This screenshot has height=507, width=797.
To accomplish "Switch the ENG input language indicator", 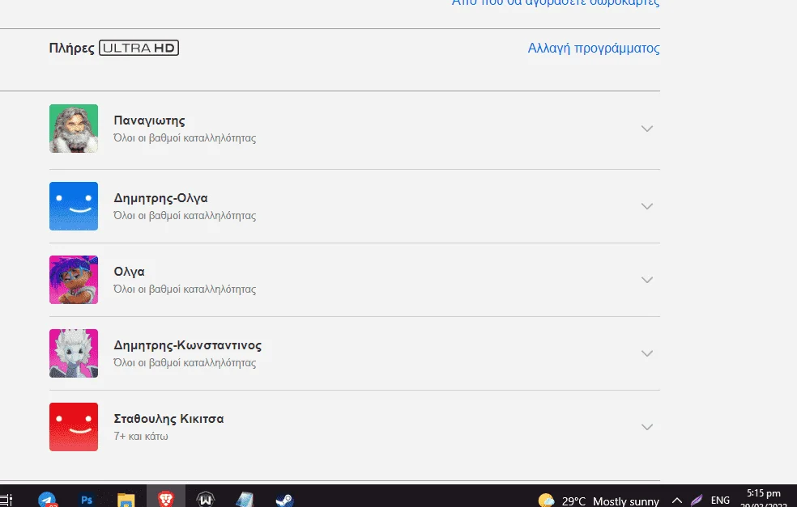I will (x=720, y=501).
